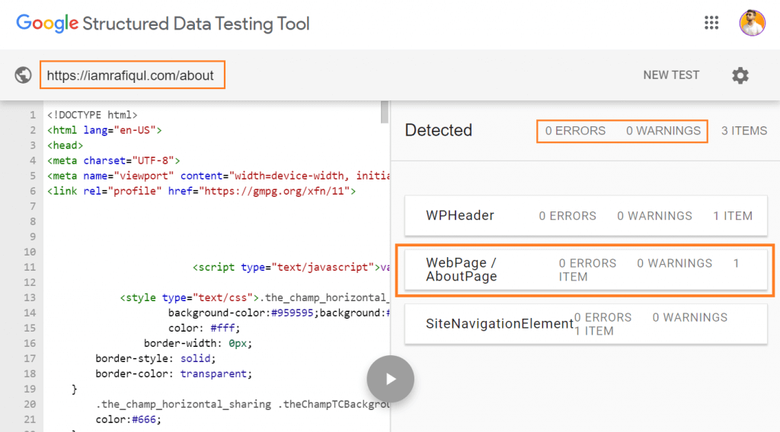
Task: Run the test with the play button
Action: [391, 379]
